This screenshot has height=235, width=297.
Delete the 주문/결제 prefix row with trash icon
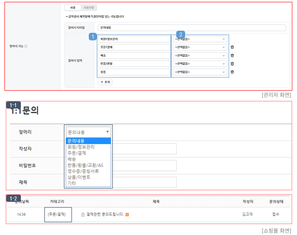(232, 48)
